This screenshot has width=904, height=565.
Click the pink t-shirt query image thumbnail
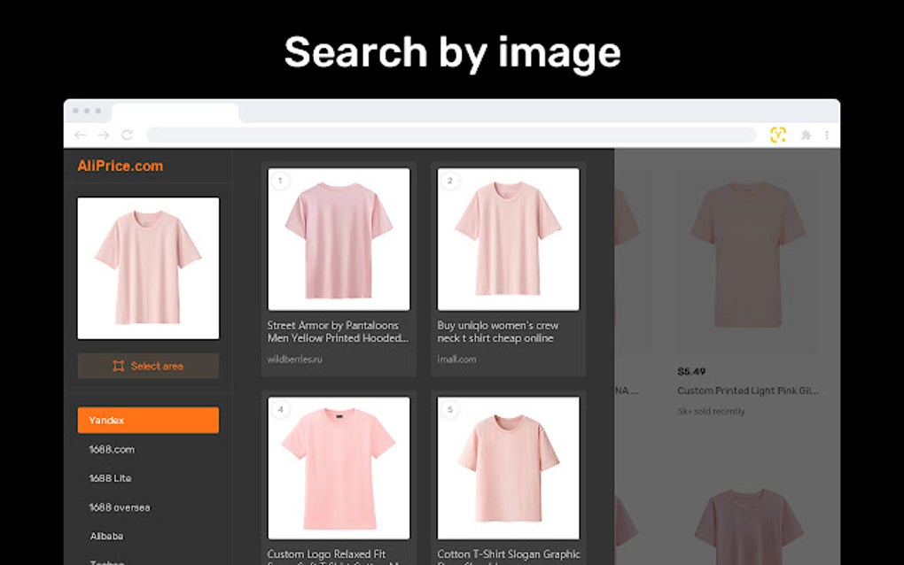[148, 267]
